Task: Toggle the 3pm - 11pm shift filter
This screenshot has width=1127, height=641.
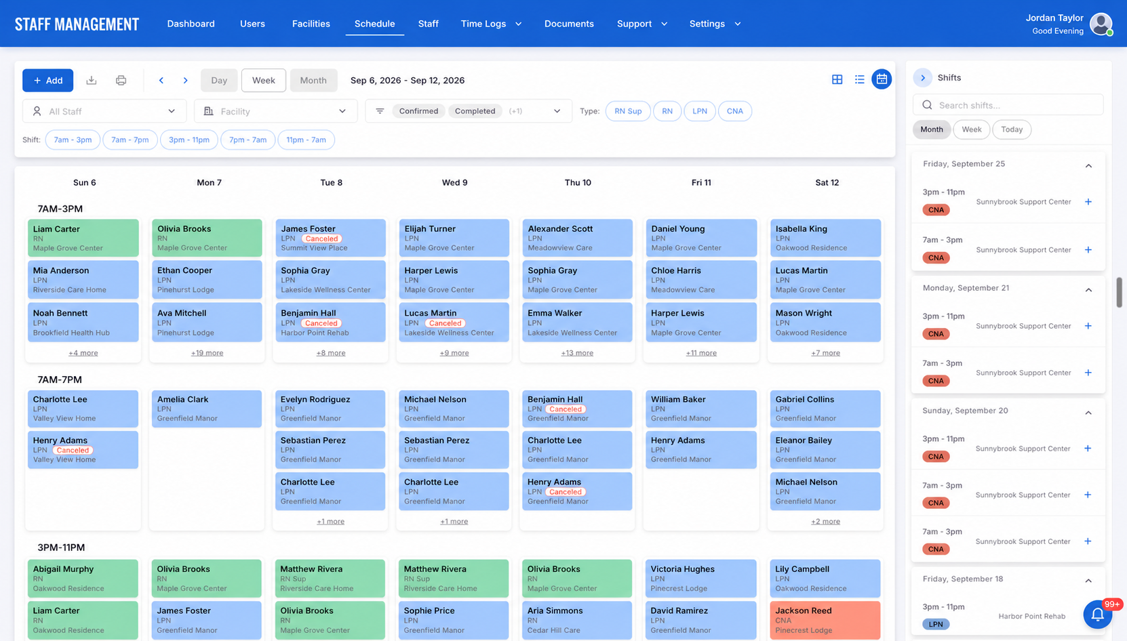Action: (189, 140)
